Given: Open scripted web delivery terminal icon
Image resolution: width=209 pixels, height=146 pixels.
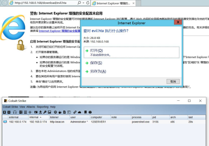Looking at the screenshot, I should coord(69,112).
